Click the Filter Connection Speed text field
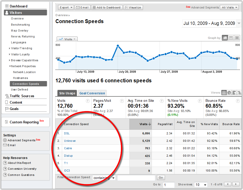 (x=136, y=178)
